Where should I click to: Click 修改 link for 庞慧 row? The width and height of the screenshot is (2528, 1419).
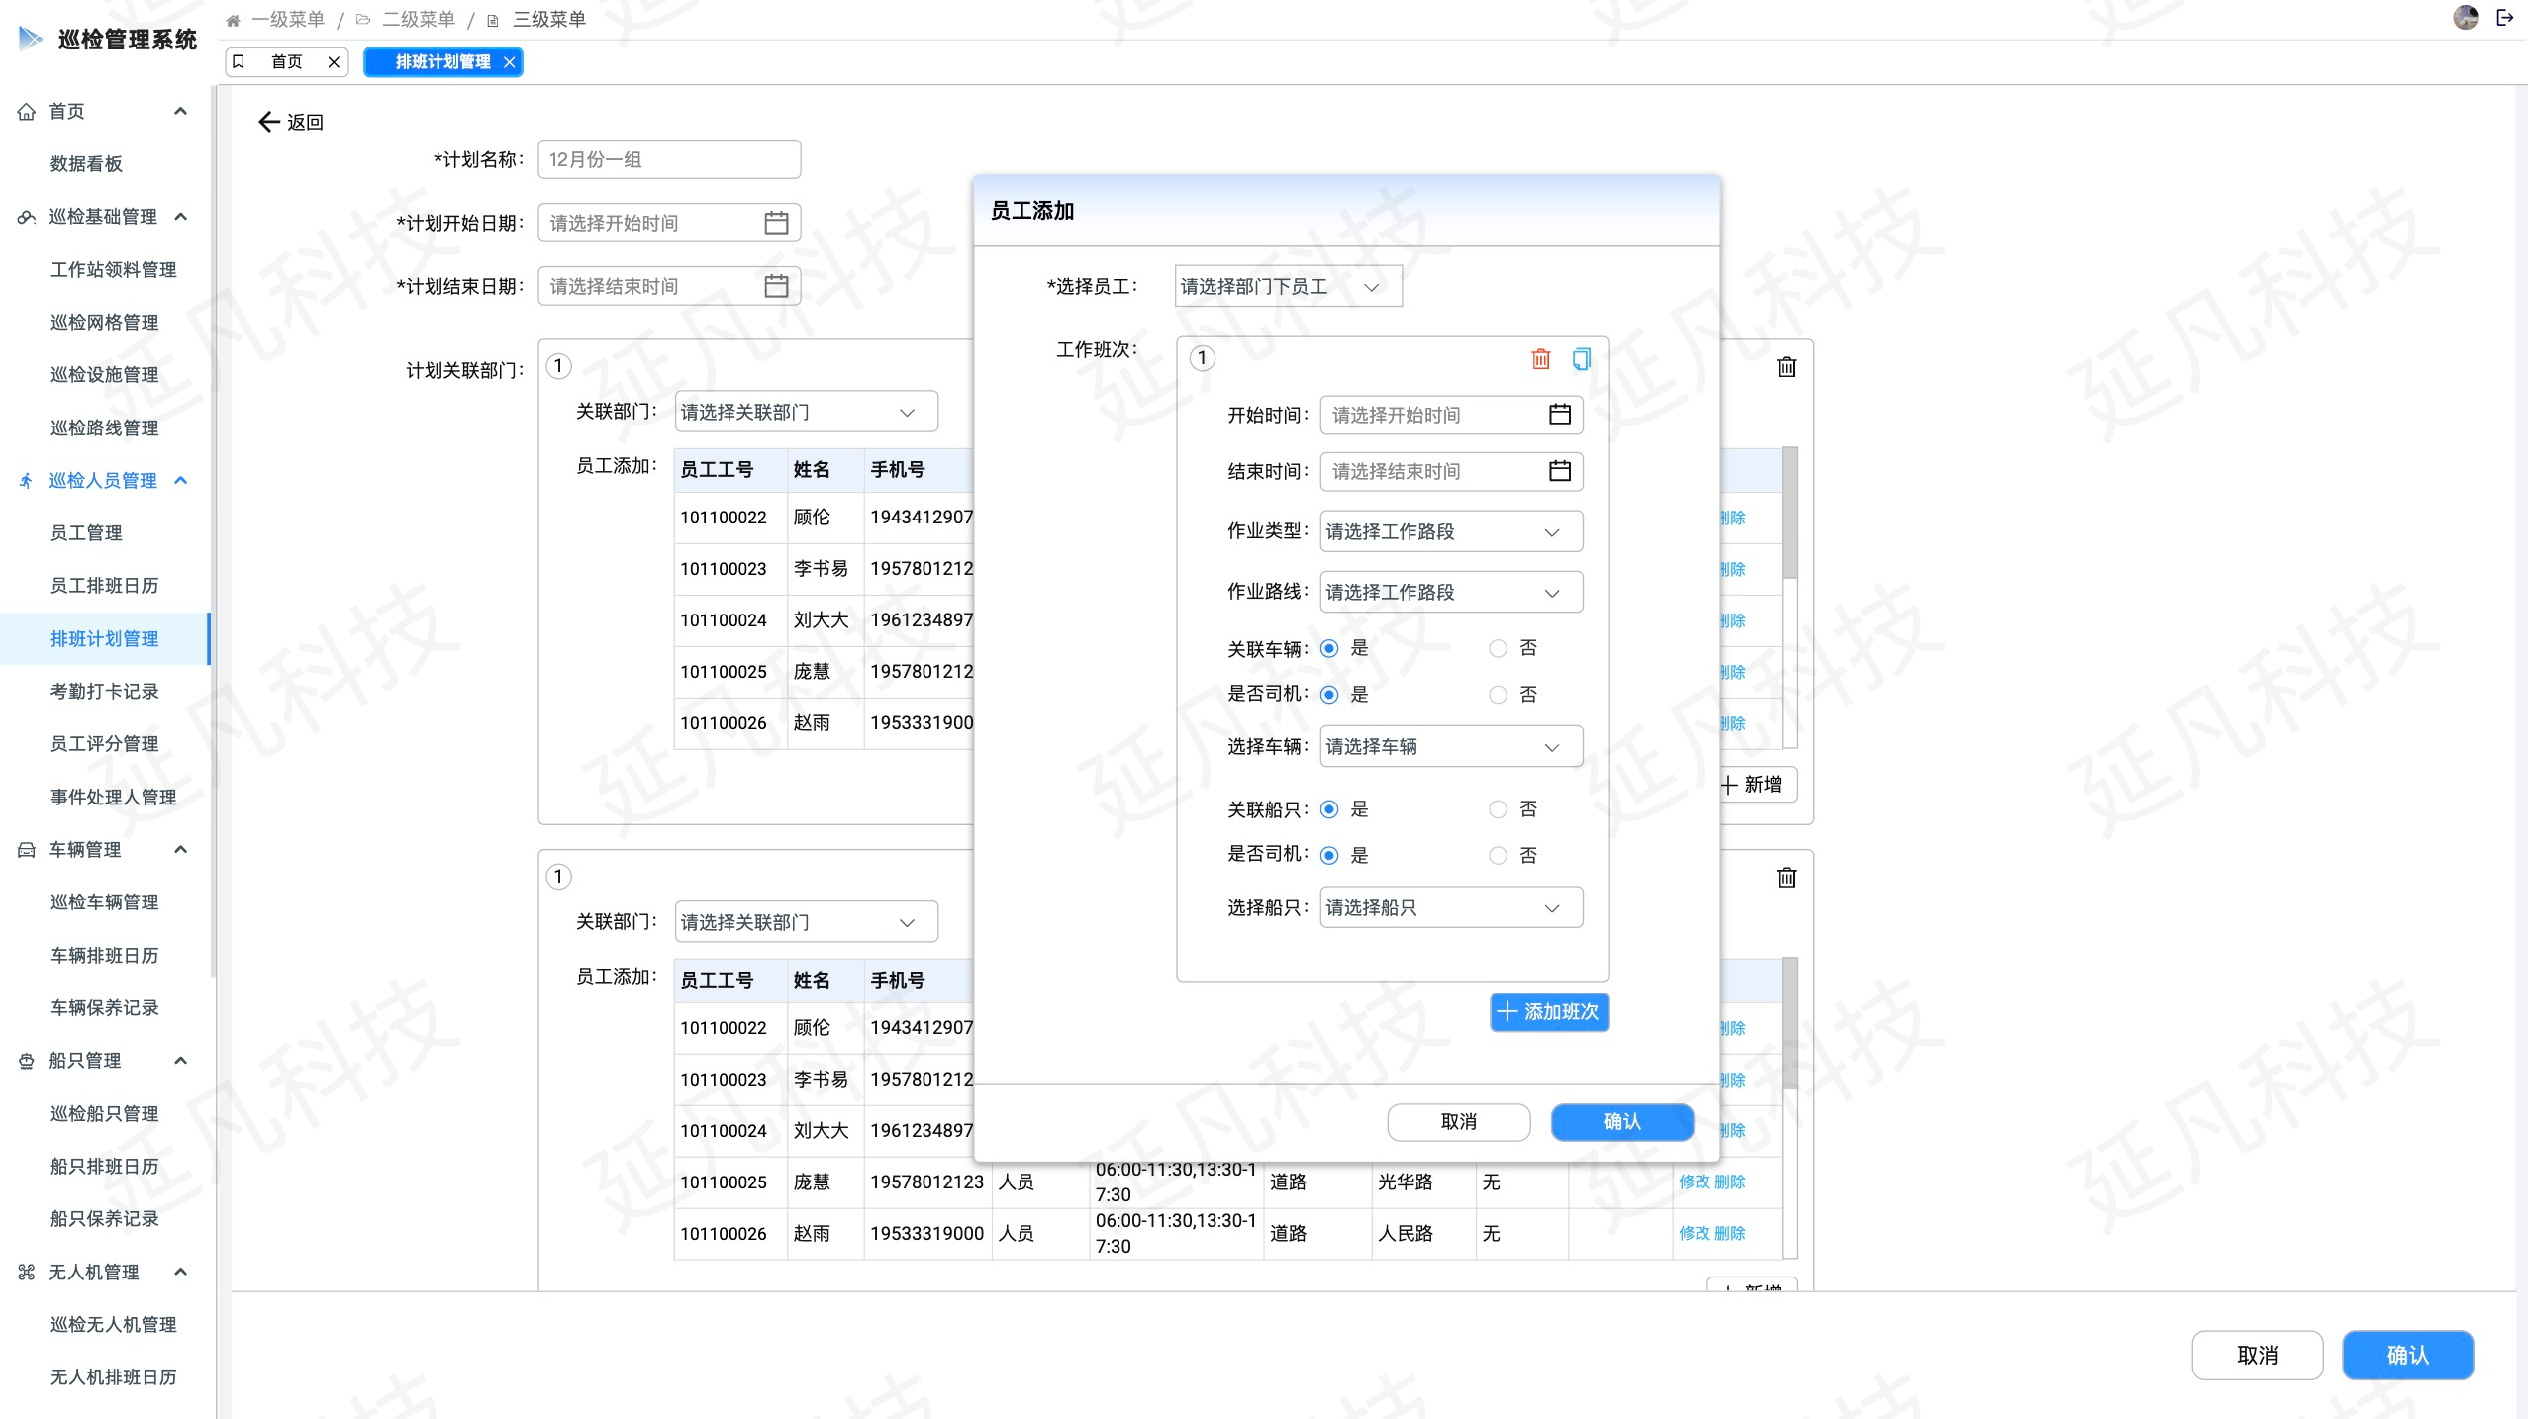point(1694,1182)
